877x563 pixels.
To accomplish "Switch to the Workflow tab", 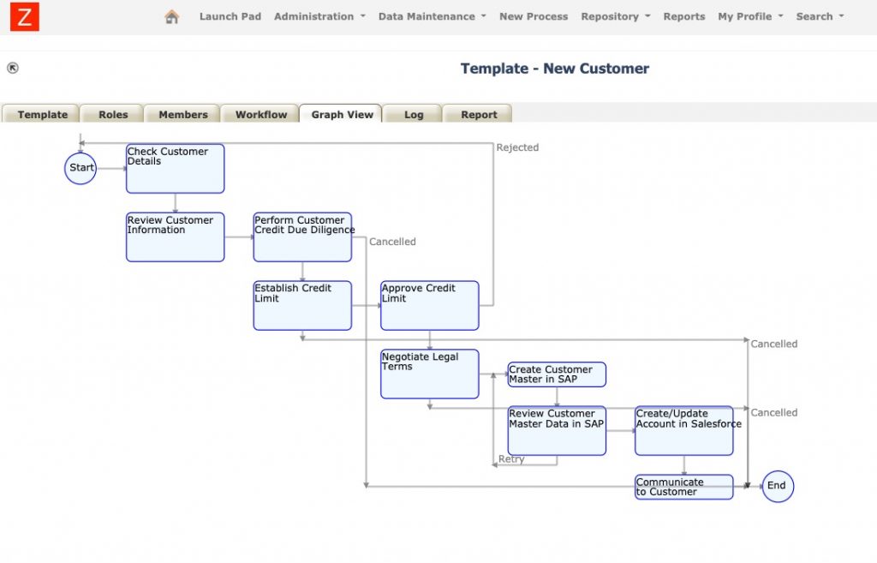I will (x=260, y=114).
